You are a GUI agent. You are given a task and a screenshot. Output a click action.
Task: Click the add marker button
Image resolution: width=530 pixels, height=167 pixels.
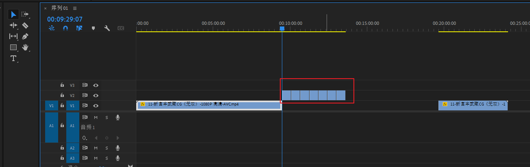click(93, 28)
